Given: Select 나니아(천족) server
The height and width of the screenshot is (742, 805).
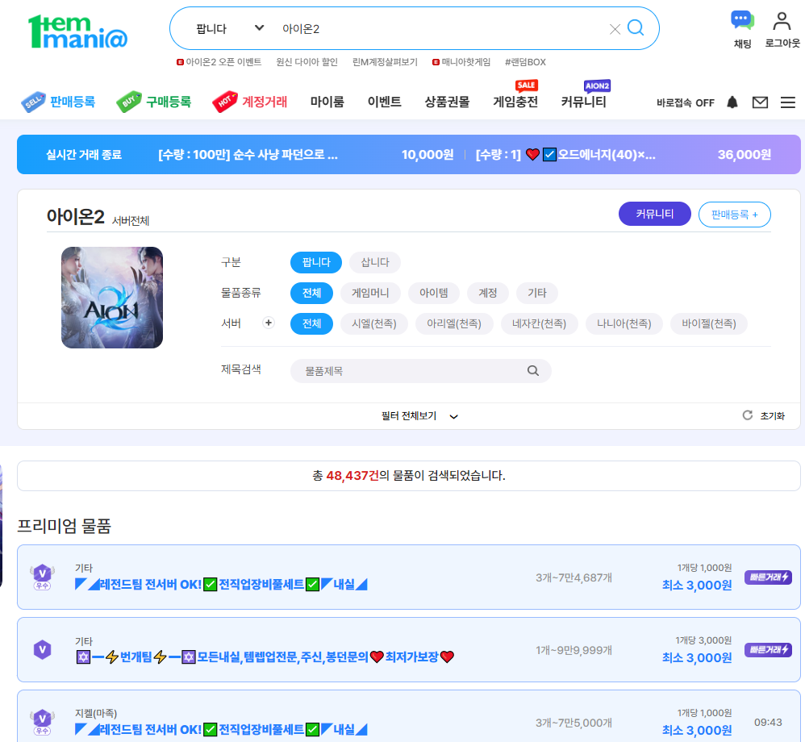Looking at the screenshot, I should (x=624, y=324).
